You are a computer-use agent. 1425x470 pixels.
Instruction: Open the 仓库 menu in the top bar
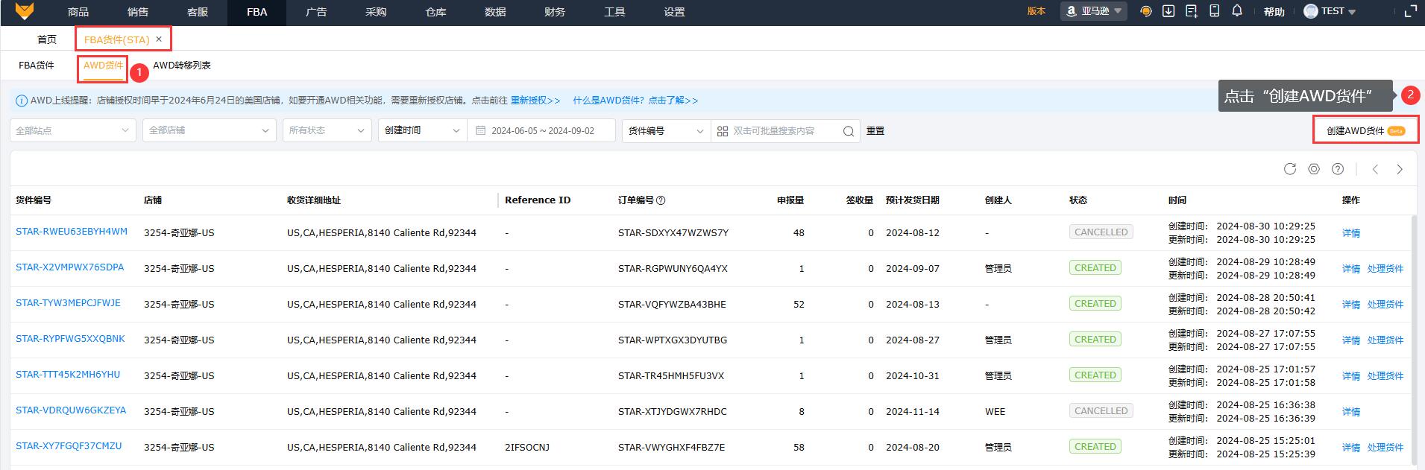tap(435, 12)
